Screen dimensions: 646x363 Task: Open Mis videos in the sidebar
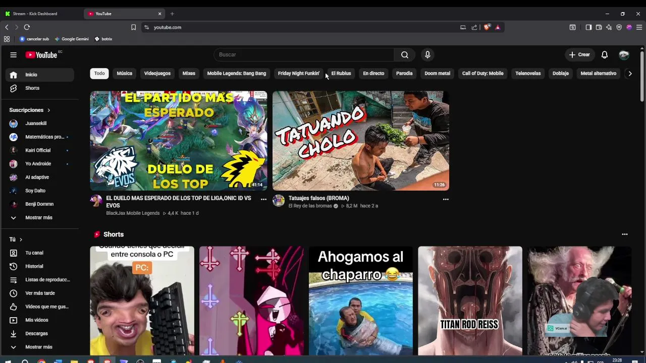pos(40,320)
